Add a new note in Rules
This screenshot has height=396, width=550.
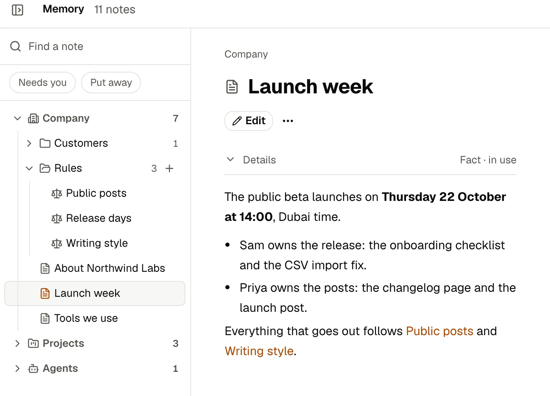point(169,168)
